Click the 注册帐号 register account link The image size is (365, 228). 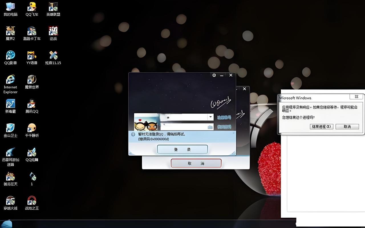click(224, 117)
